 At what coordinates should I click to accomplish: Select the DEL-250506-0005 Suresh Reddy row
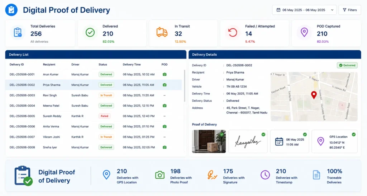[94, 116]
